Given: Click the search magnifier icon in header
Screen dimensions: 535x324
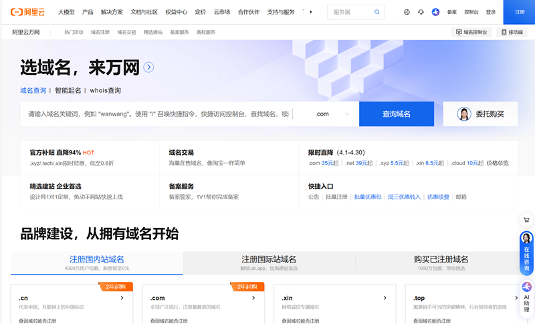Looking at the screenshot, I should coord(377,12).
